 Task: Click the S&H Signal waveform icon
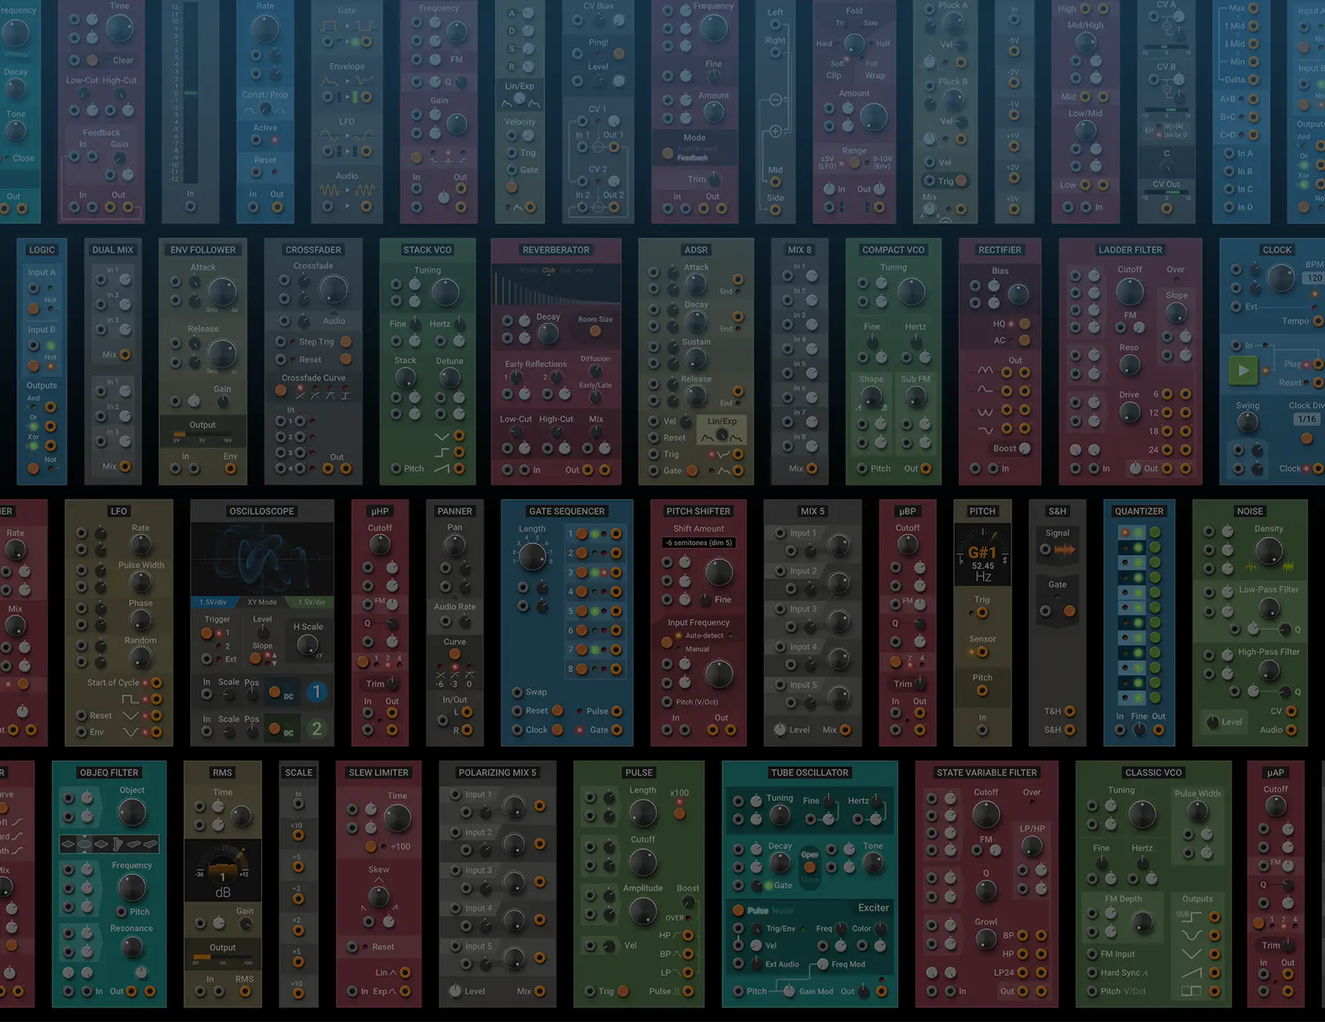click(x=1064, y=550)
